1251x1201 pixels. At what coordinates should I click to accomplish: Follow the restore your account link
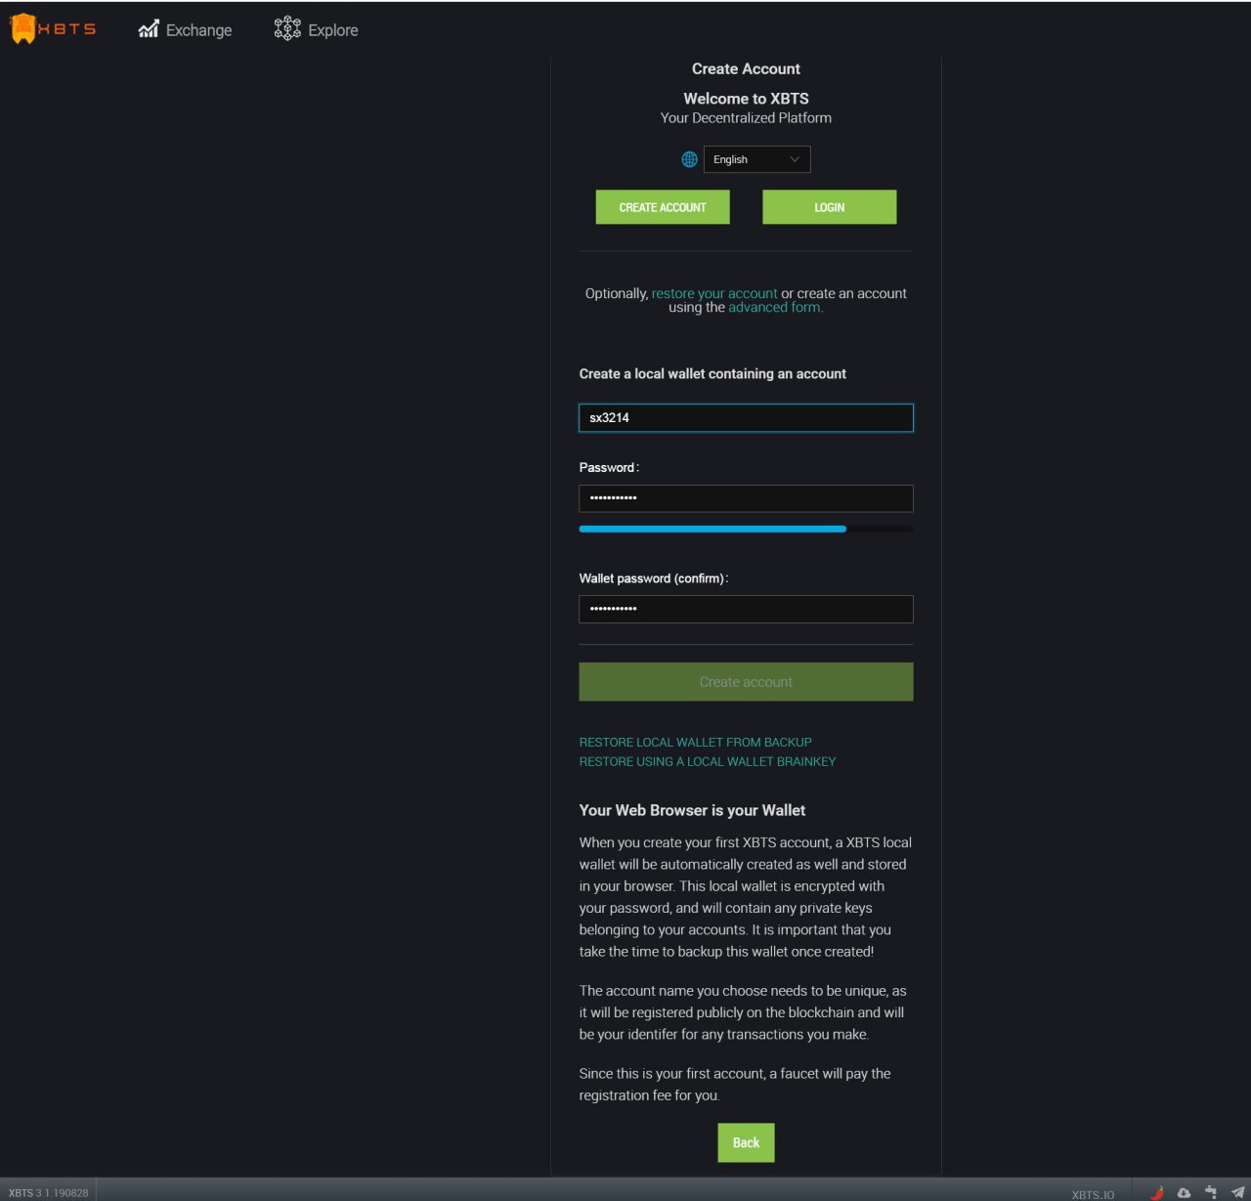click(714, 293)
